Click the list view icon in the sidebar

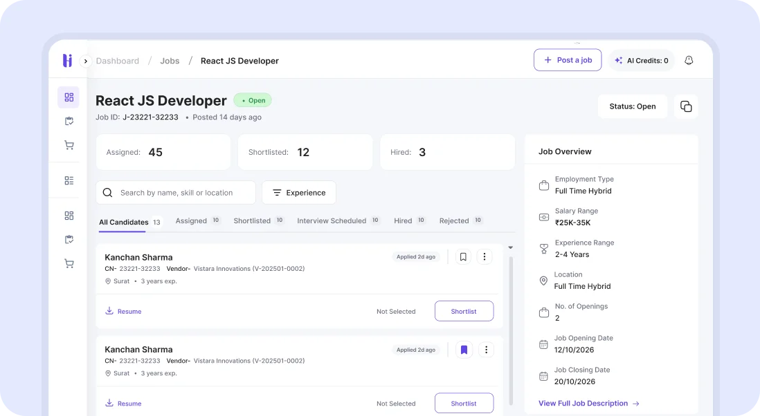[68, 180]
